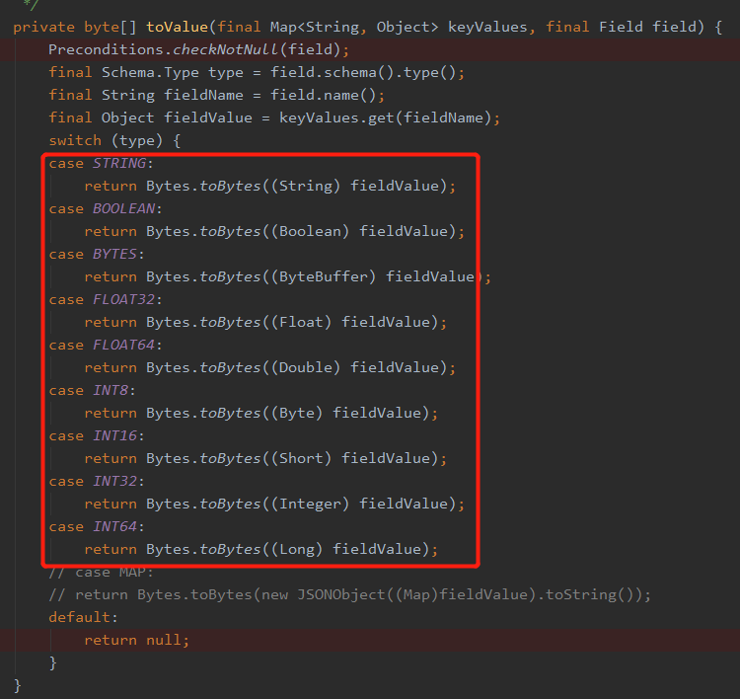Click the '(ByteBuffer) fieldValue' cast
740x699 pixels.
372,276
